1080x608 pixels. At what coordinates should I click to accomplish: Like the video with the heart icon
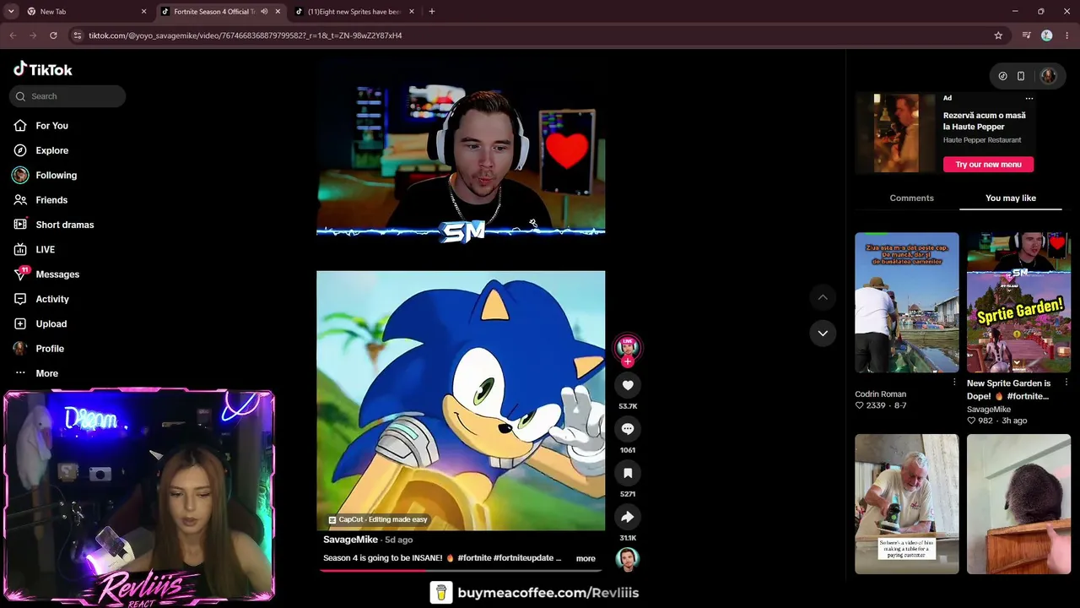point(628,385)
